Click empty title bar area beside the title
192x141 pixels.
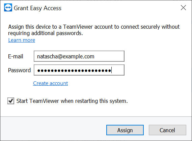tap(120, 8)
